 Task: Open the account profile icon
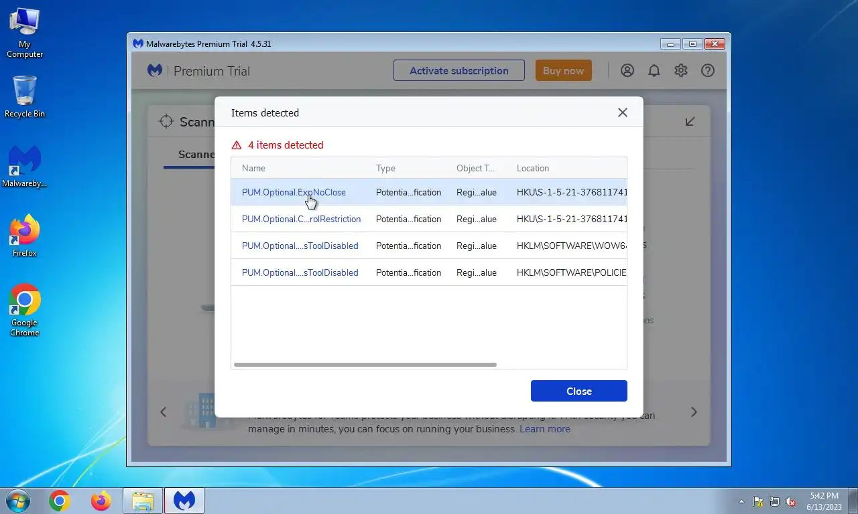pyautogui.click(x=627, y=70)
